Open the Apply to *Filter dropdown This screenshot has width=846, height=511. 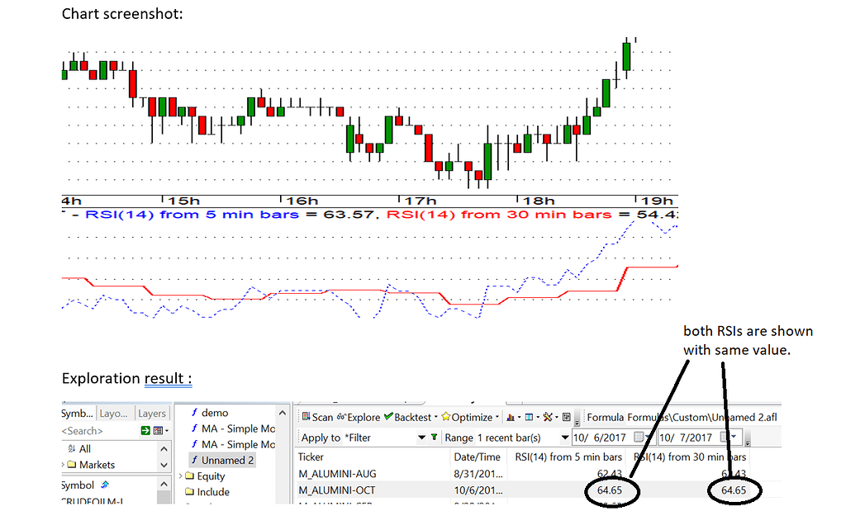[420, 438]
